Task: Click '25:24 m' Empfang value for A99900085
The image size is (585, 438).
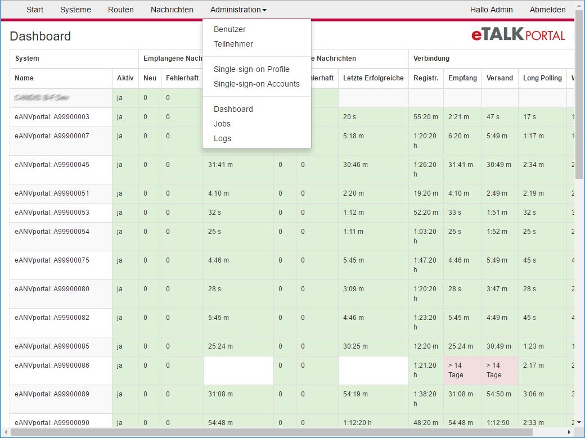Action: click(460, 346)
